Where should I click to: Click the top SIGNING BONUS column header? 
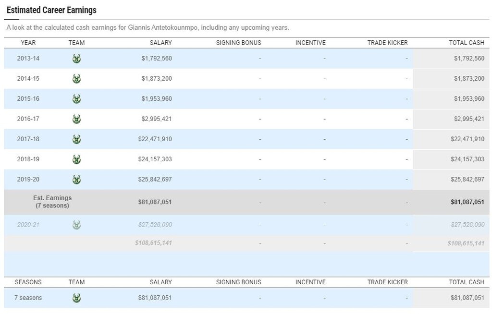pos(238,43)
